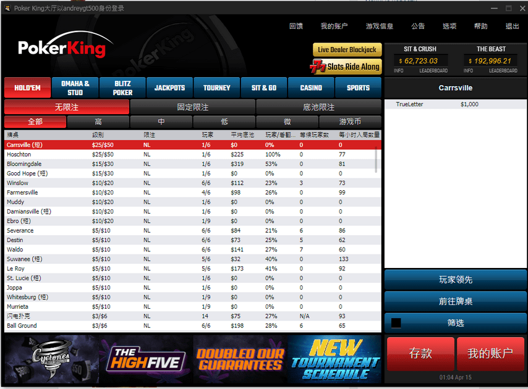Select the 底池限注 limit tab
Image resolution: width=528 pixels, height=389 pixels.
(318, 107)
